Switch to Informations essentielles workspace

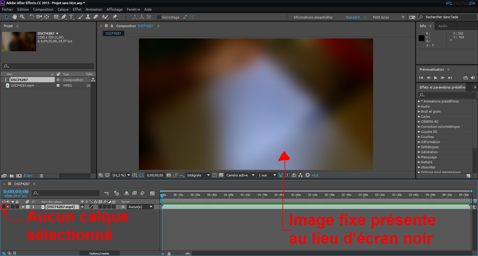(x=313, y=17)
